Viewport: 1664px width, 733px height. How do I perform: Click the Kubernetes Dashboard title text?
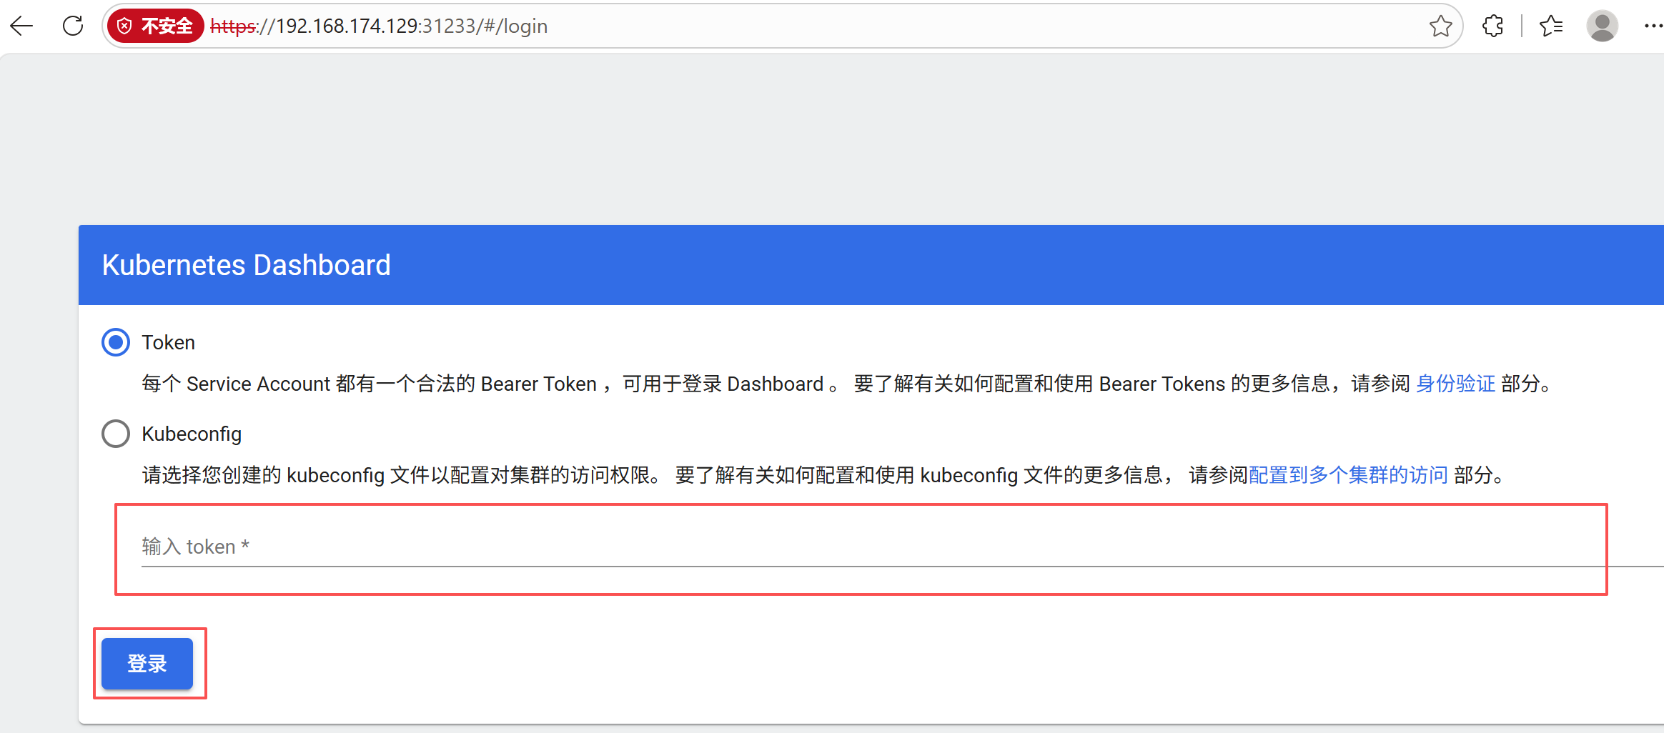(x=246, y=265)
